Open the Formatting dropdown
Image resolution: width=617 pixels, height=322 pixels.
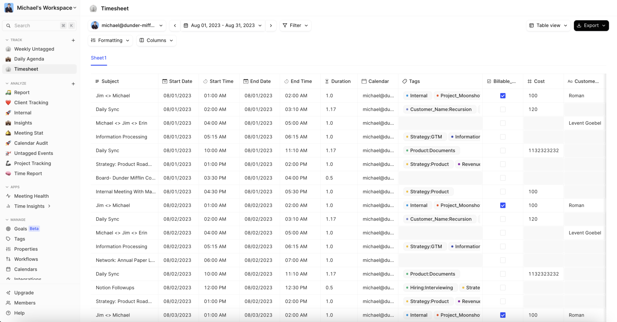[x=110, y=40]
